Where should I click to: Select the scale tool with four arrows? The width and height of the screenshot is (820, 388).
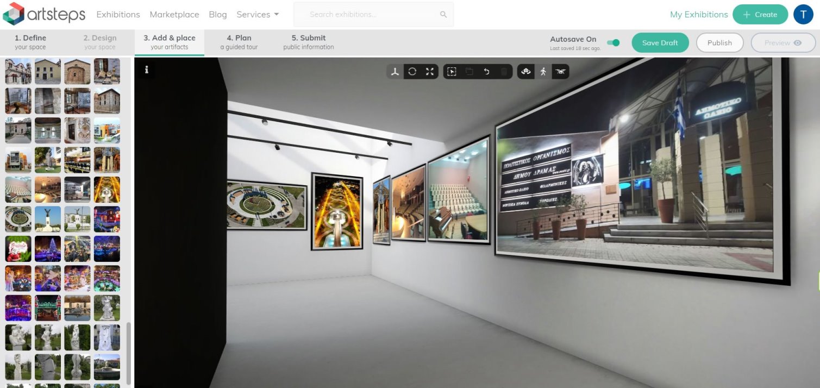430,72
